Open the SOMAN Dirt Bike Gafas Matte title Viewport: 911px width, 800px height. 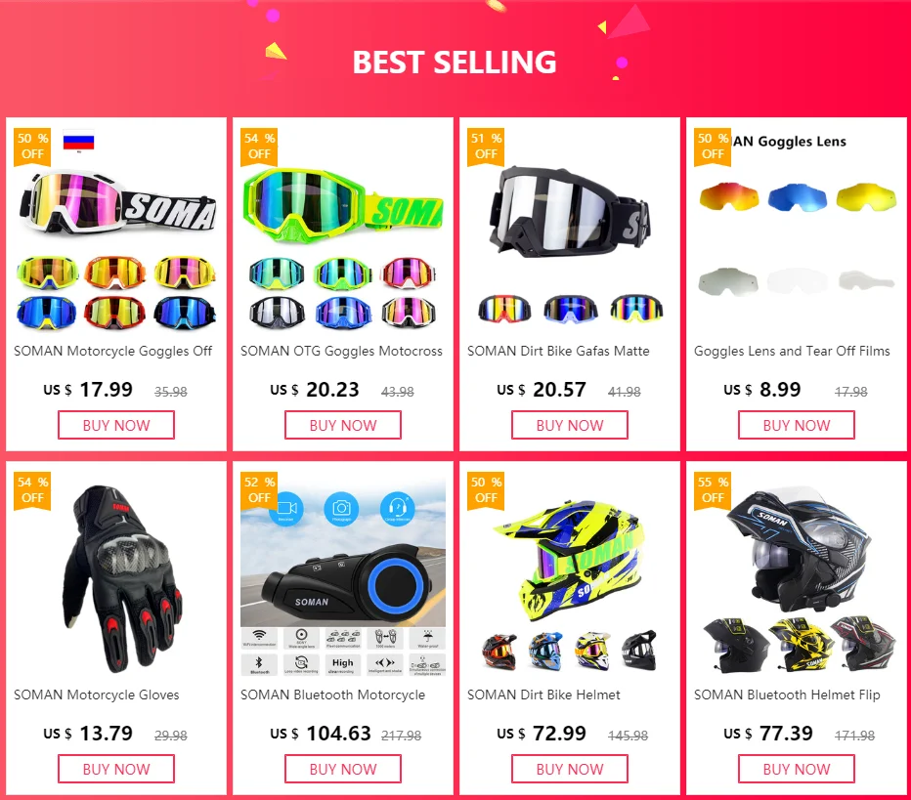click(558, 351)
